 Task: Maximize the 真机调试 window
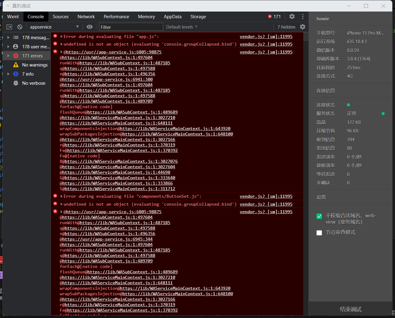pos(366,6)
